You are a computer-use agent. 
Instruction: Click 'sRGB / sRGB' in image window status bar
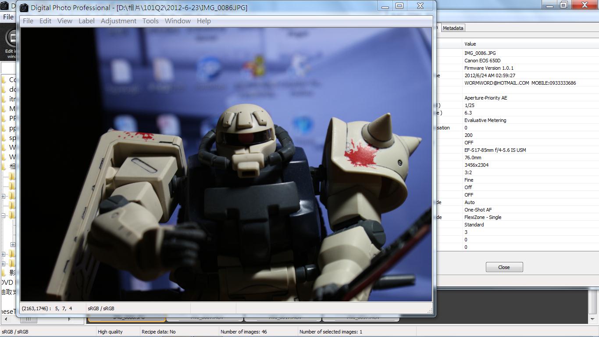pyautogui.click(x=101, y=308)
